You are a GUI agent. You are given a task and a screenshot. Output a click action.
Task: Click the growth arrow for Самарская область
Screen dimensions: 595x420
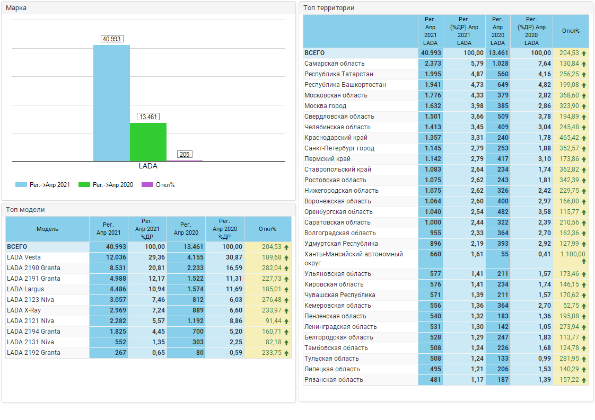tap(584, 64)
